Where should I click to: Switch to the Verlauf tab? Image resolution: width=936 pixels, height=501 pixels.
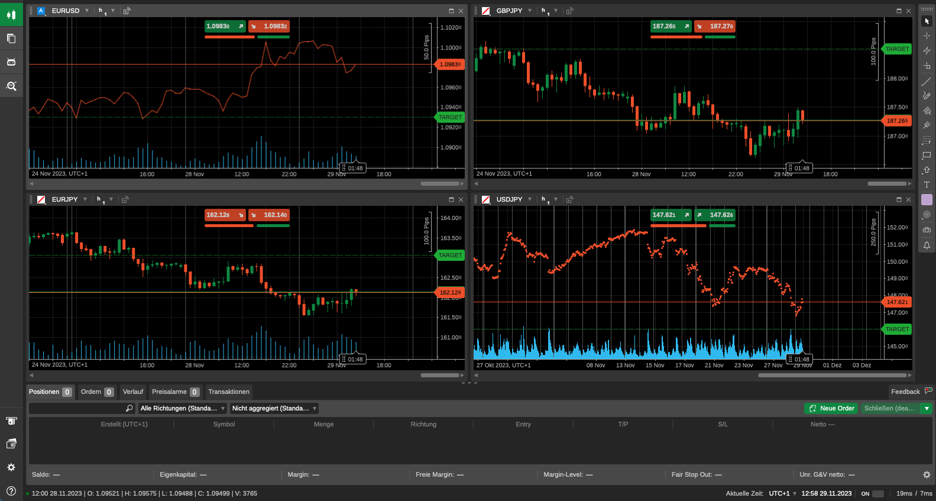pyautogui.click(x=133, y=392)
